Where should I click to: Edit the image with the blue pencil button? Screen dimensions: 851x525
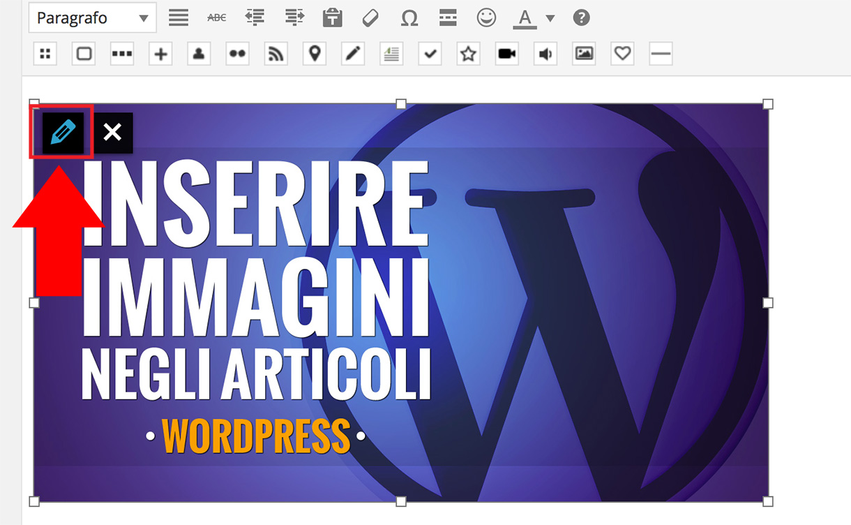63,132
